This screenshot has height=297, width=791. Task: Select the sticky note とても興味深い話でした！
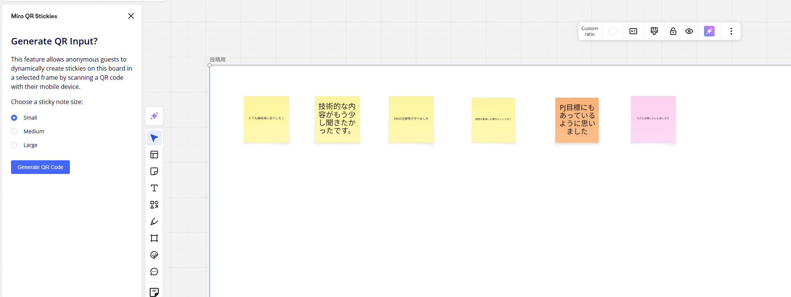pos(266,119)
